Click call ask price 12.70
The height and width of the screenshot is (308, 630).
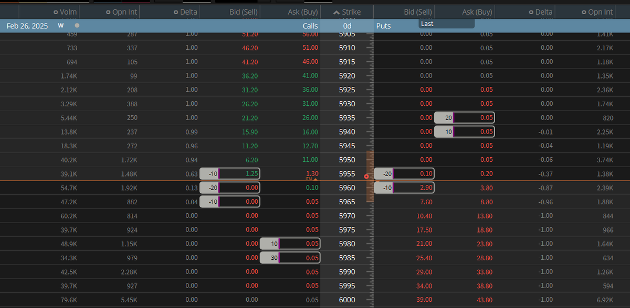[x=310, y=146]
